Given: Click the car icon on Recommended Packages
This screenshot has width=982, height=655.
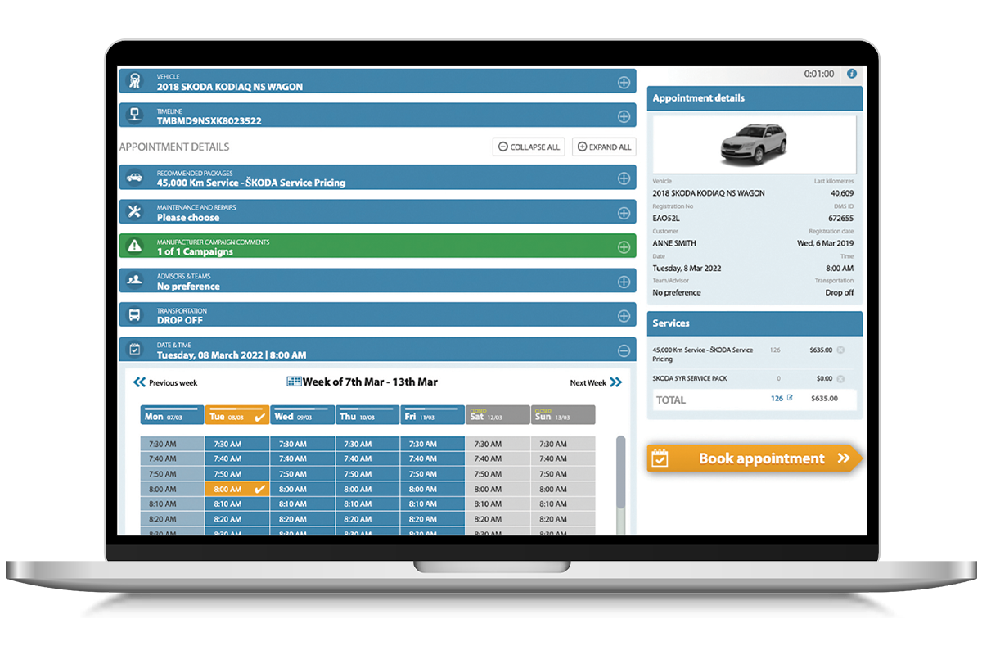Looking at the screenshot, I should [135, 178].
